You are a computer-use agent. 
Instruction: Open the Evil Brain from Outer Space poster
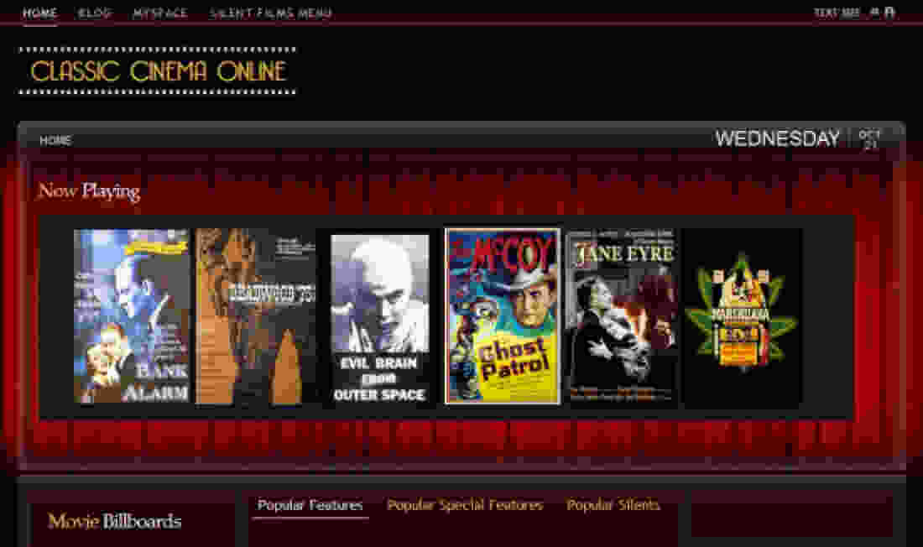tap(379, 319)
